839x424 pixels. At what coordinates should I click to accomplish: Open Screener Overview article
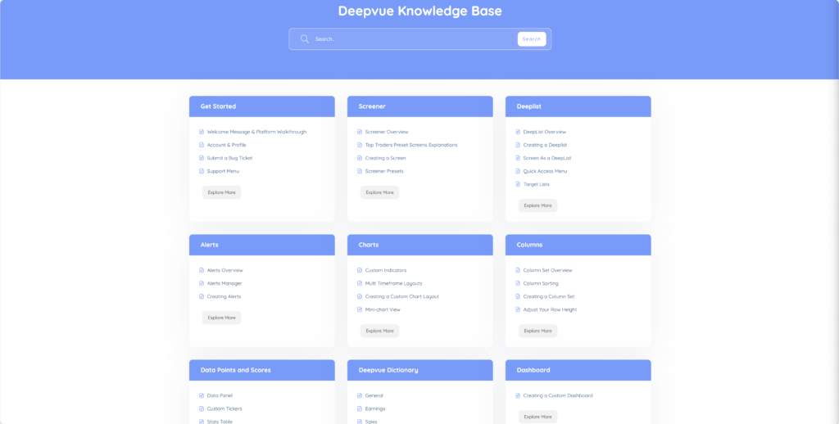pyautogui.click(x=387, y=132)
